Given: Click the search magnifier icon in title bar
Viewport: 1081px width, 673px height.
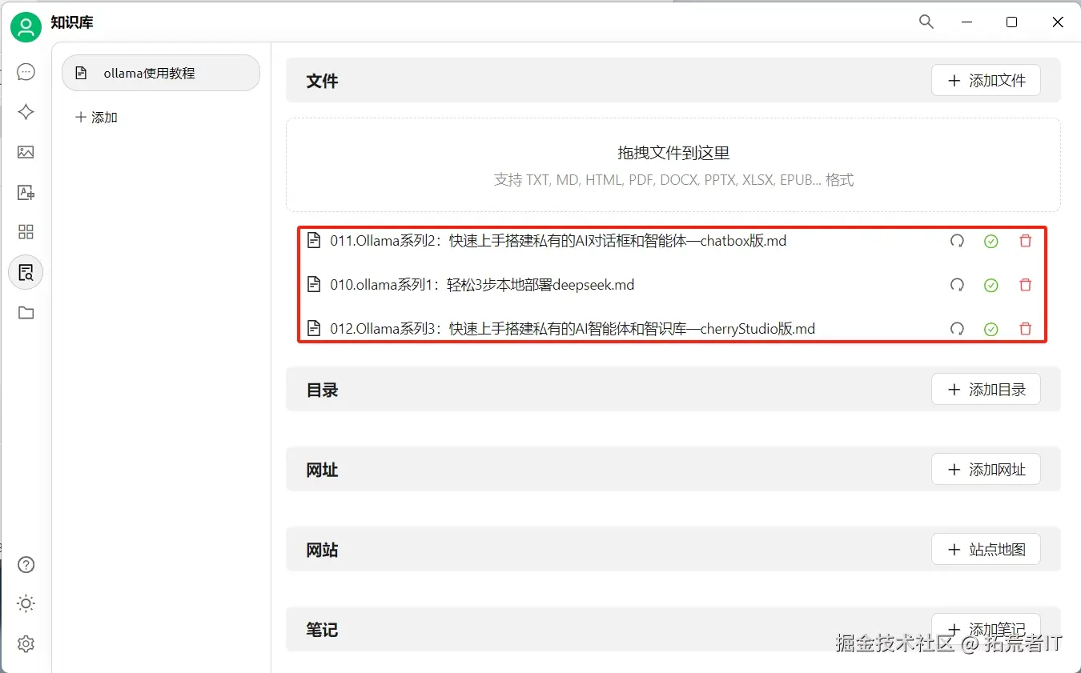Looking at the screenshot, I should pos(926,22).
